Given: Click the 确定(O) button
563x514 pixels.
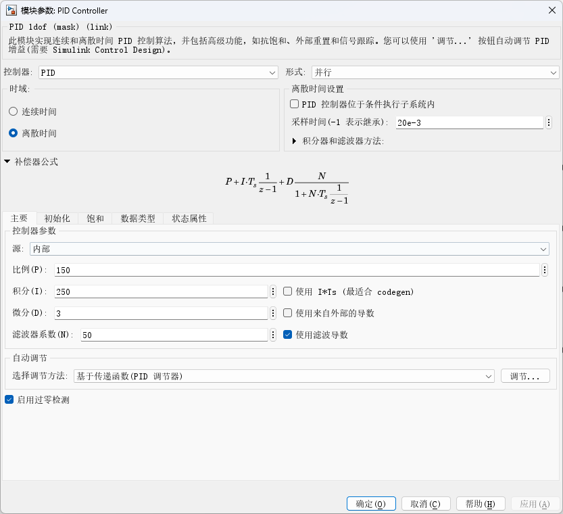Looking at the screenshot, I should (370, 504).
